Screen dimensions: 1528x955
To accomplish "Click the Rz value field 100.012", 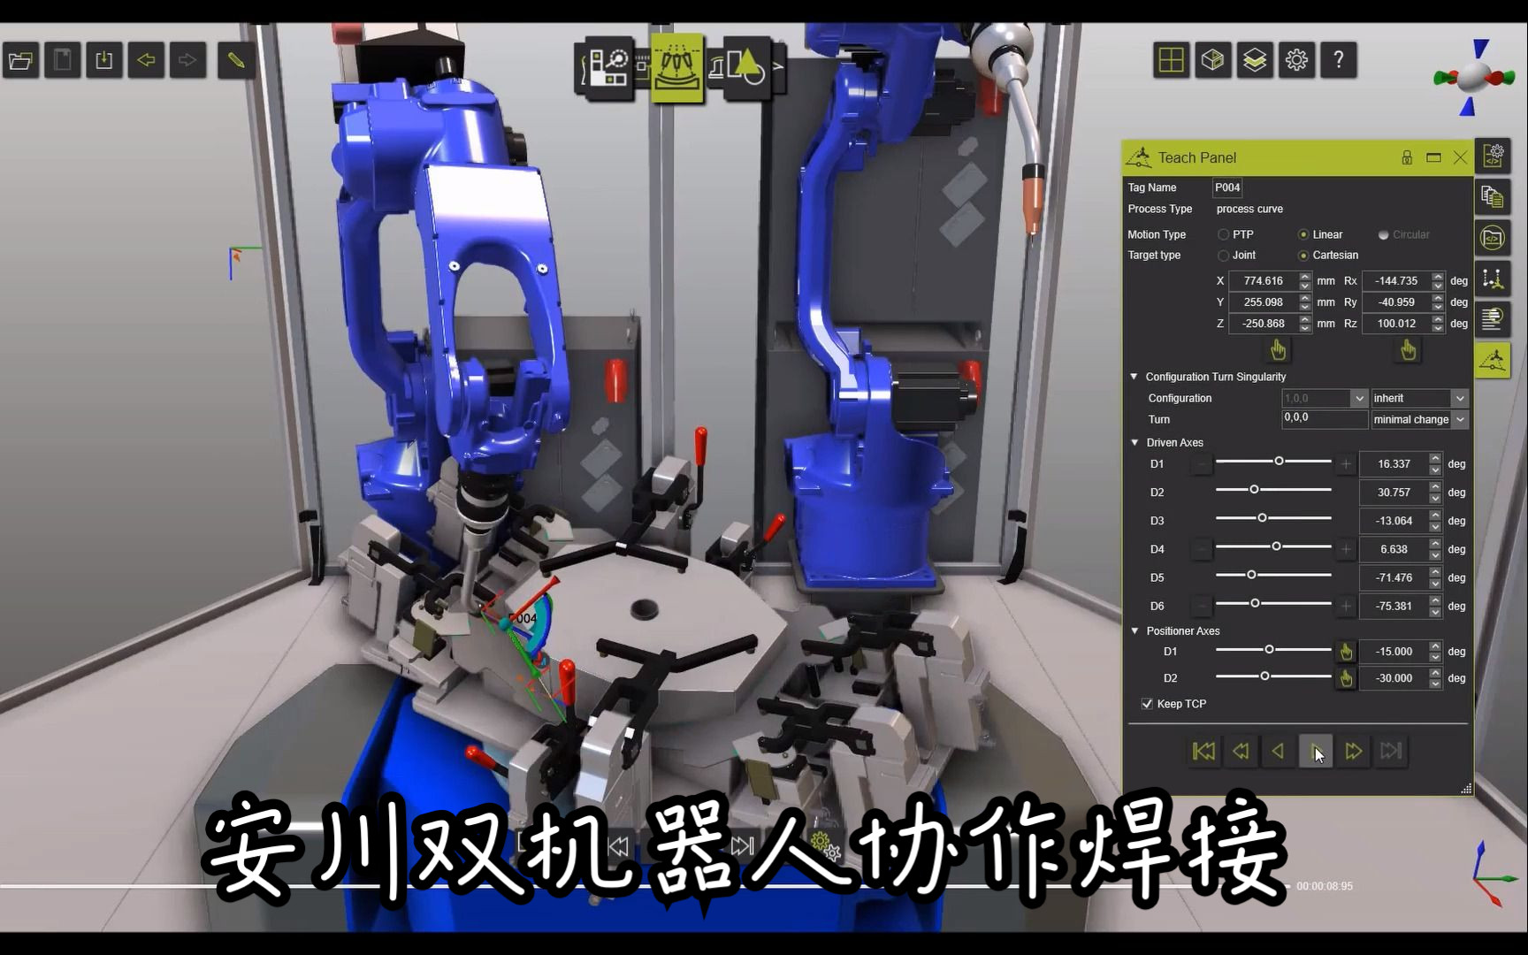I will click(x=1397, y=324).
